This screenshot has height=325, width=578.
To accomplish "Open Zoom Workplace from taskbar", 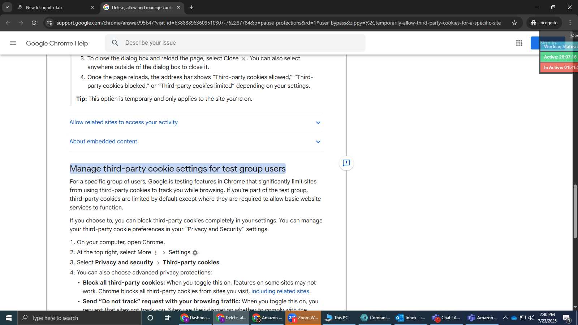I will click(303, 318).
